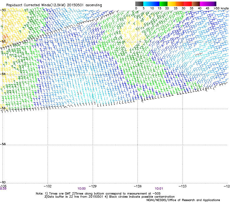The width and height of the screenshot is (230, 202).
Task: Click the Rapidscat Corrected Winds title text
Action: click(x=54, y=5)
